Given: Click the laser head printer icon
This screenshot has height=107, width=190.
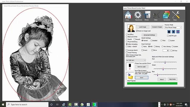Looking at the screenshot, I should pyautogui.click(x=130, y=66).
